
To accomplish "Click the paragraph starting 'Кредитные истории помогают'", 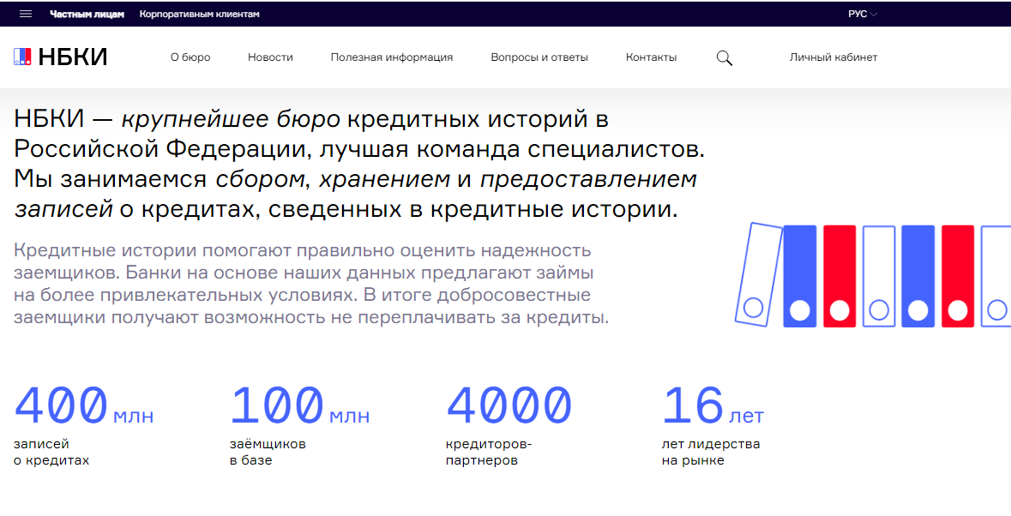I will tap(311, 284).
